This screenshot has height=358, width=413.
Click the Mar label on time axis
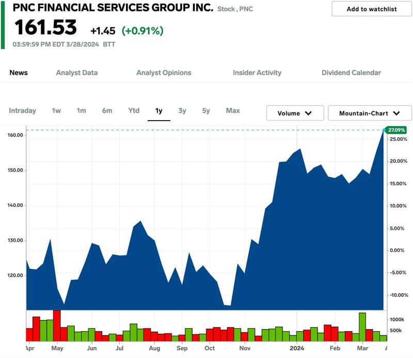362,348
